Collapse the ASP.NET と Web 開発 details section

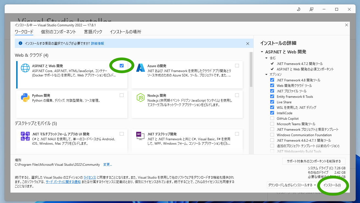tap(261, 52)
